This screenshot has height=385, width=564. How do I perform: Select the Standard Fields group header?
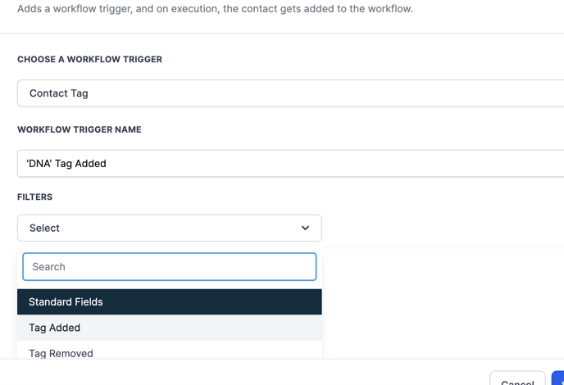click(169, 302)
